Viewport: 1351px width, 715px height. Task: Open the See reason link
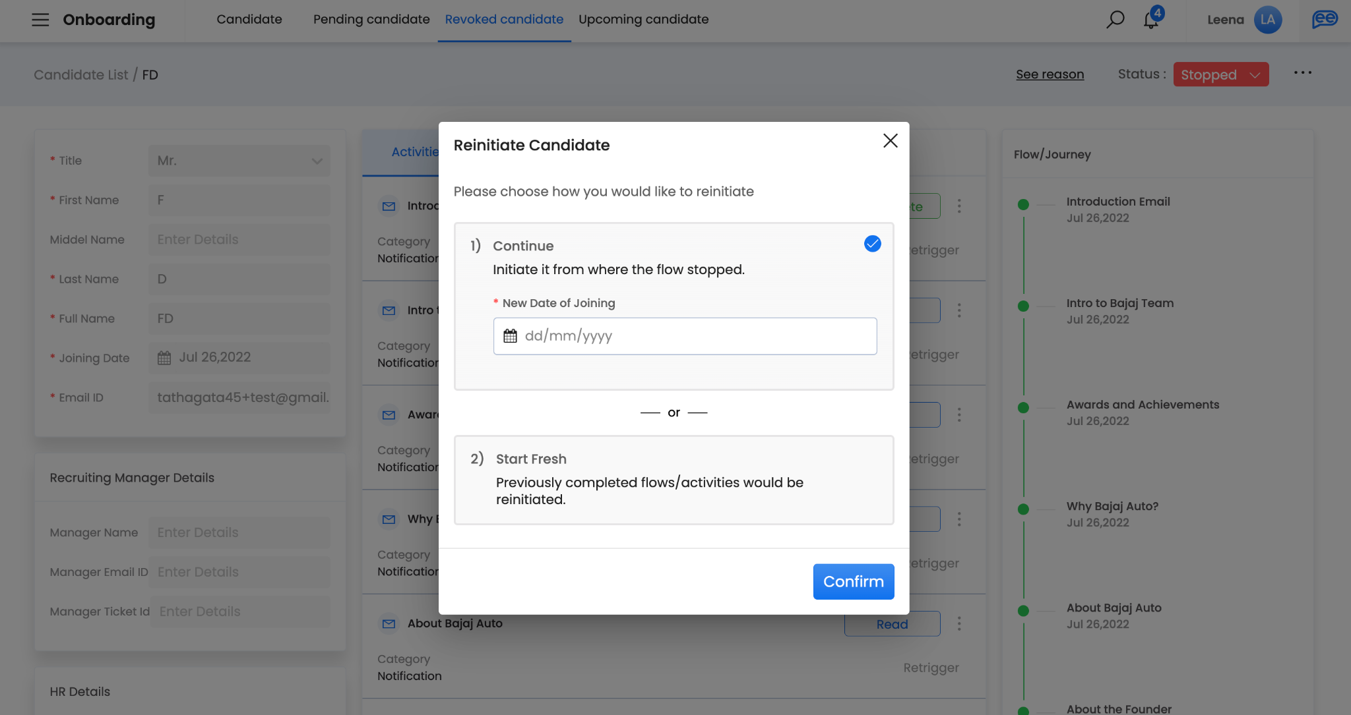1050,74
